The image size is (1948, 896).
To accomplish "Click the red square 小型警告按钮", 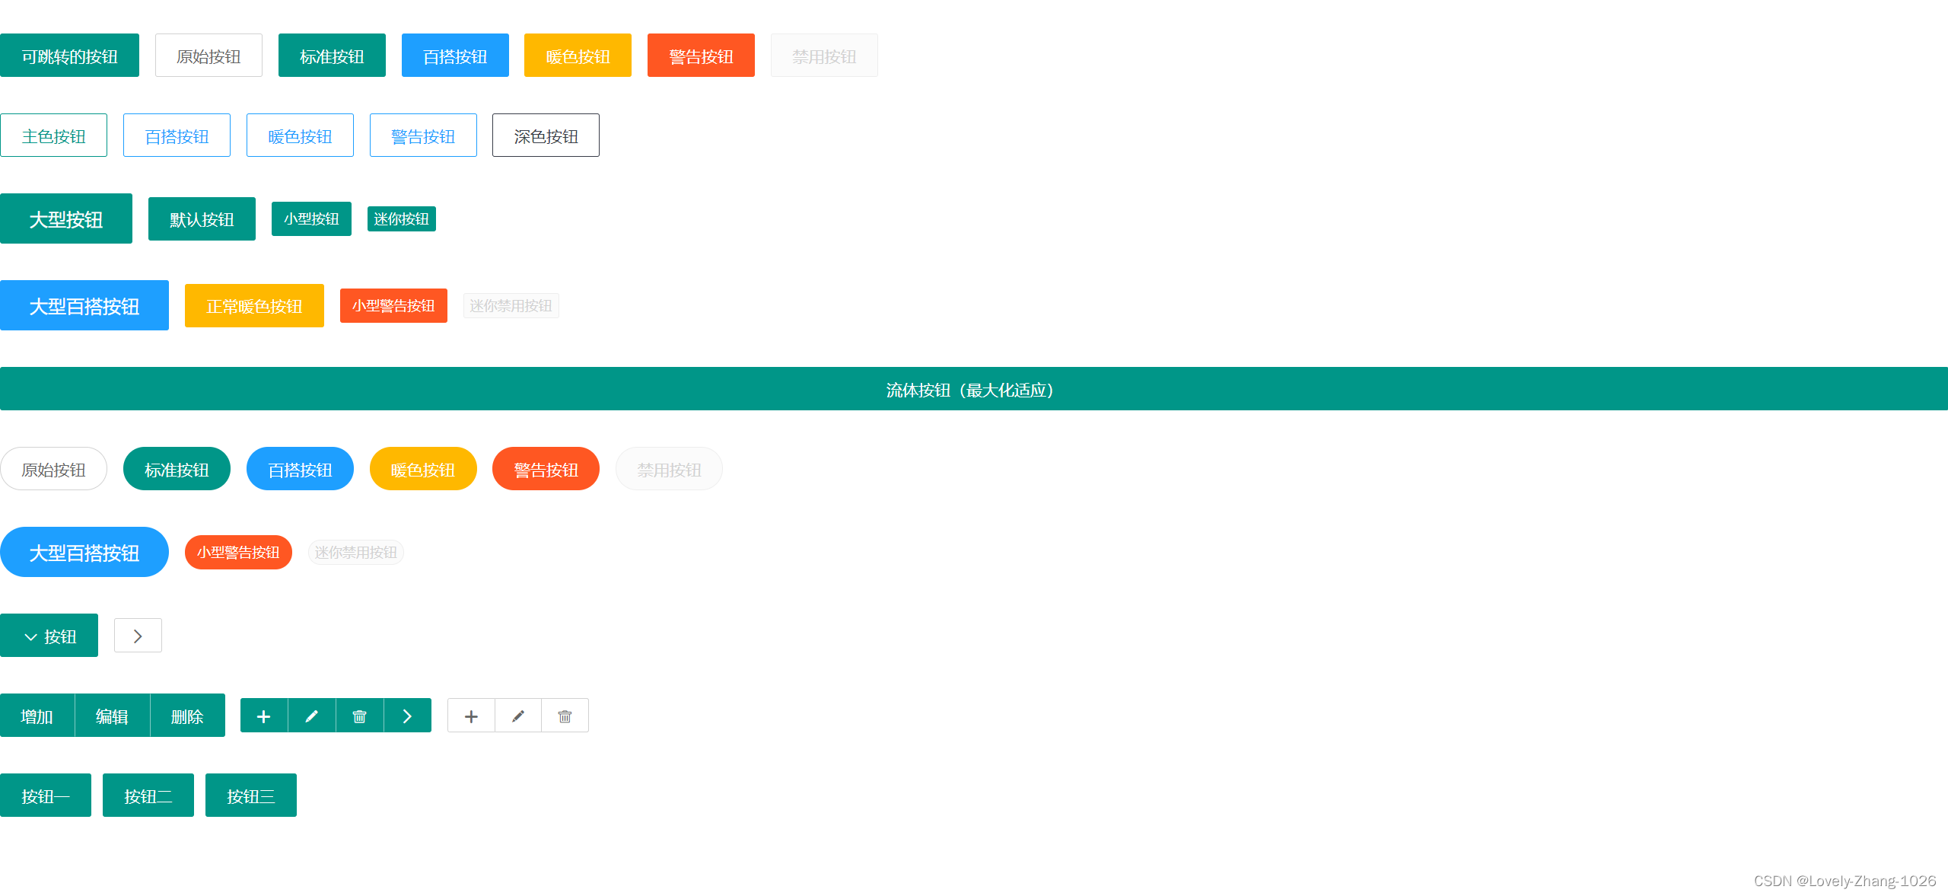I will [393, 305].
